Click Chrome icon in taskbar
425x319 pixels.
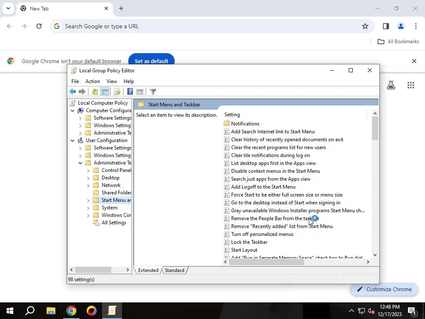[71, 311]
